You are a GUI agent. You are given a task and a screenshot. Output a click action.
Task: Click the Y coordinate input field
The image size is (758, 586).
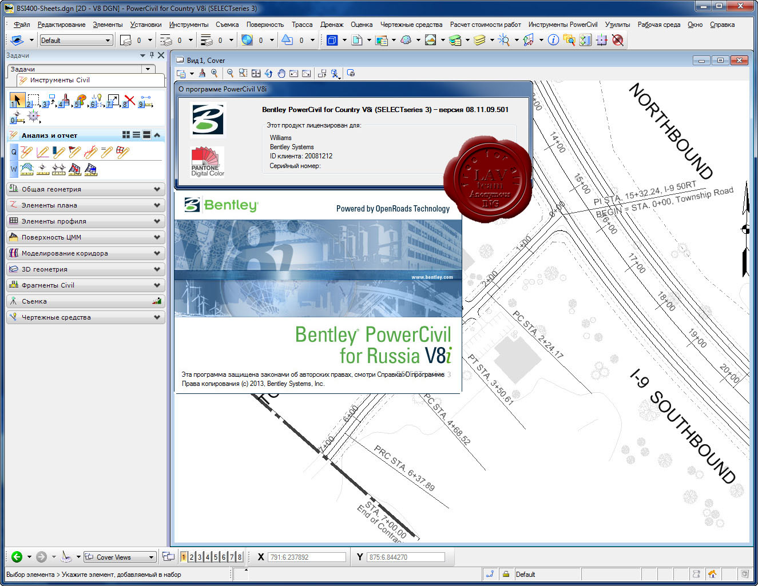[406, 557]
